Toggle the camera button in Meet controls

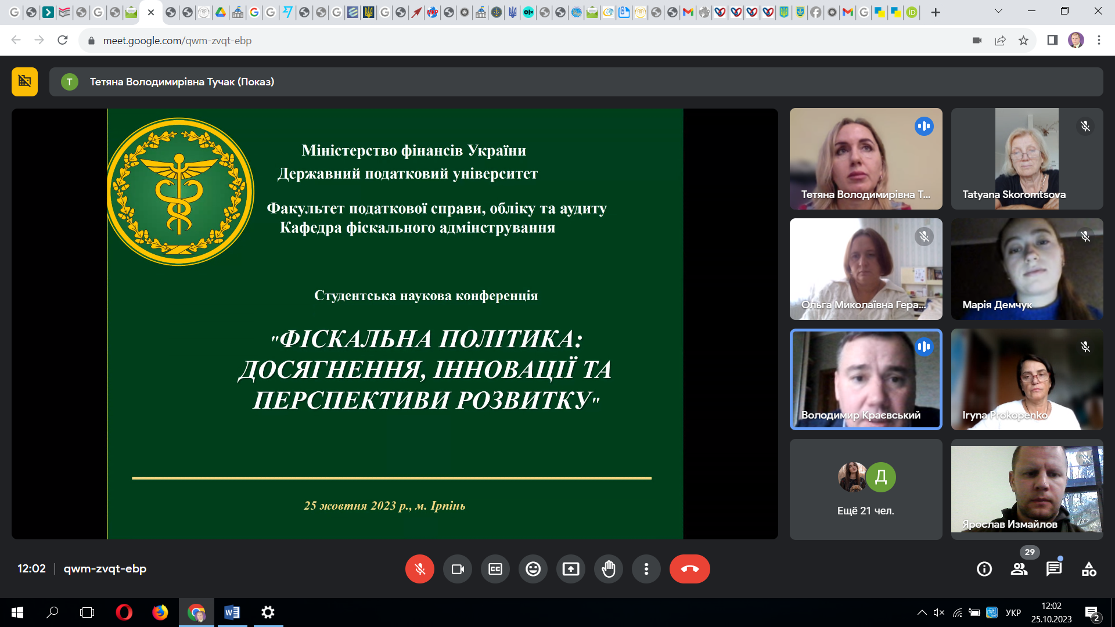pyautogui.click(x=458, y=569)
